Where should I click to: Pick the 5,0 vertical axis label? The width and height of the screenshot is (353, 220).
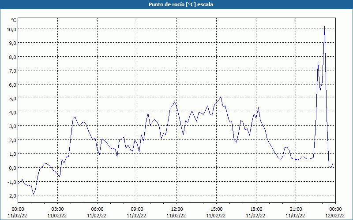pos(12,98)
